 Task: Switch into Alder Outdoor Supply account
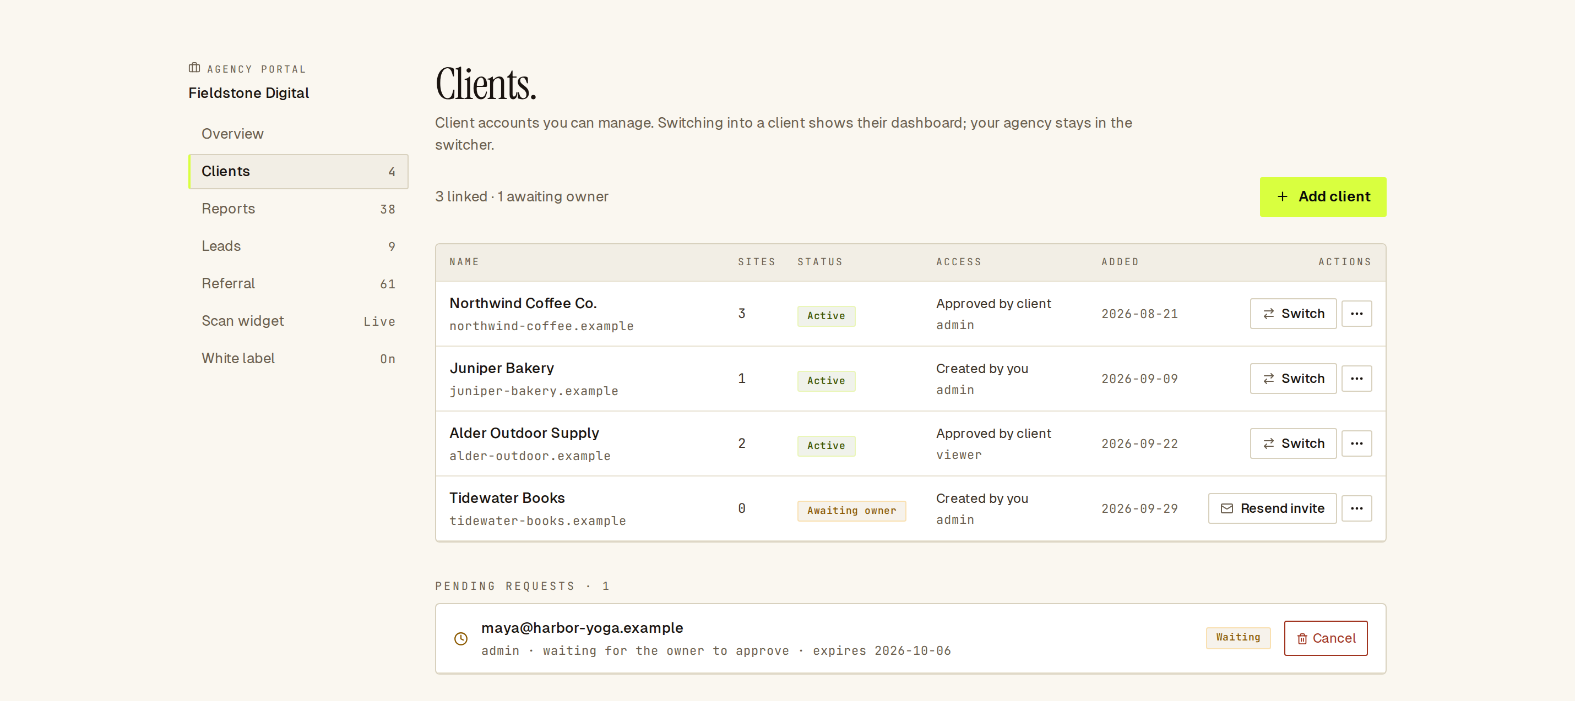point(1293,443)
